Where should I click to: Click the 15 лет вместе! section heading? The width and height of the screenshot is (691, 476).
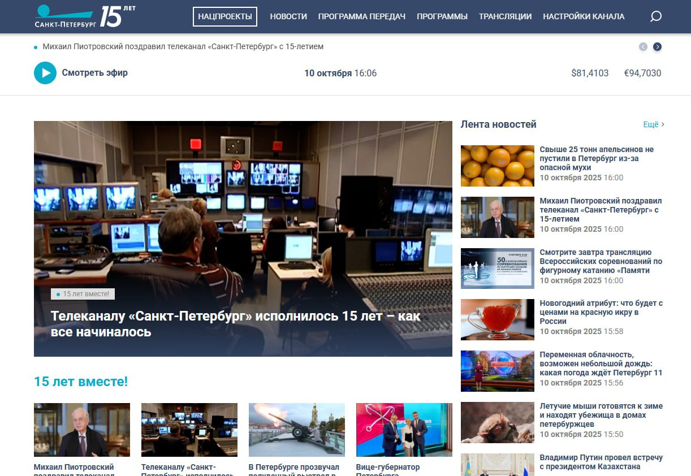pyautogui.click(x=81, y=382)
